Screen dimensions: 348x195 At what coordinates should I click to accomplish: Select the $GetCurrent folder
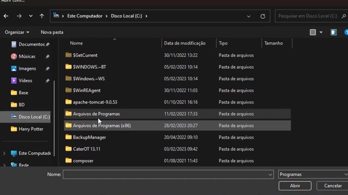coord(177,55)
